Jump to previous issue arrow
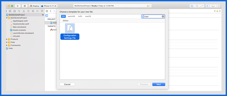The image size is (227, 96). (215, 11)
